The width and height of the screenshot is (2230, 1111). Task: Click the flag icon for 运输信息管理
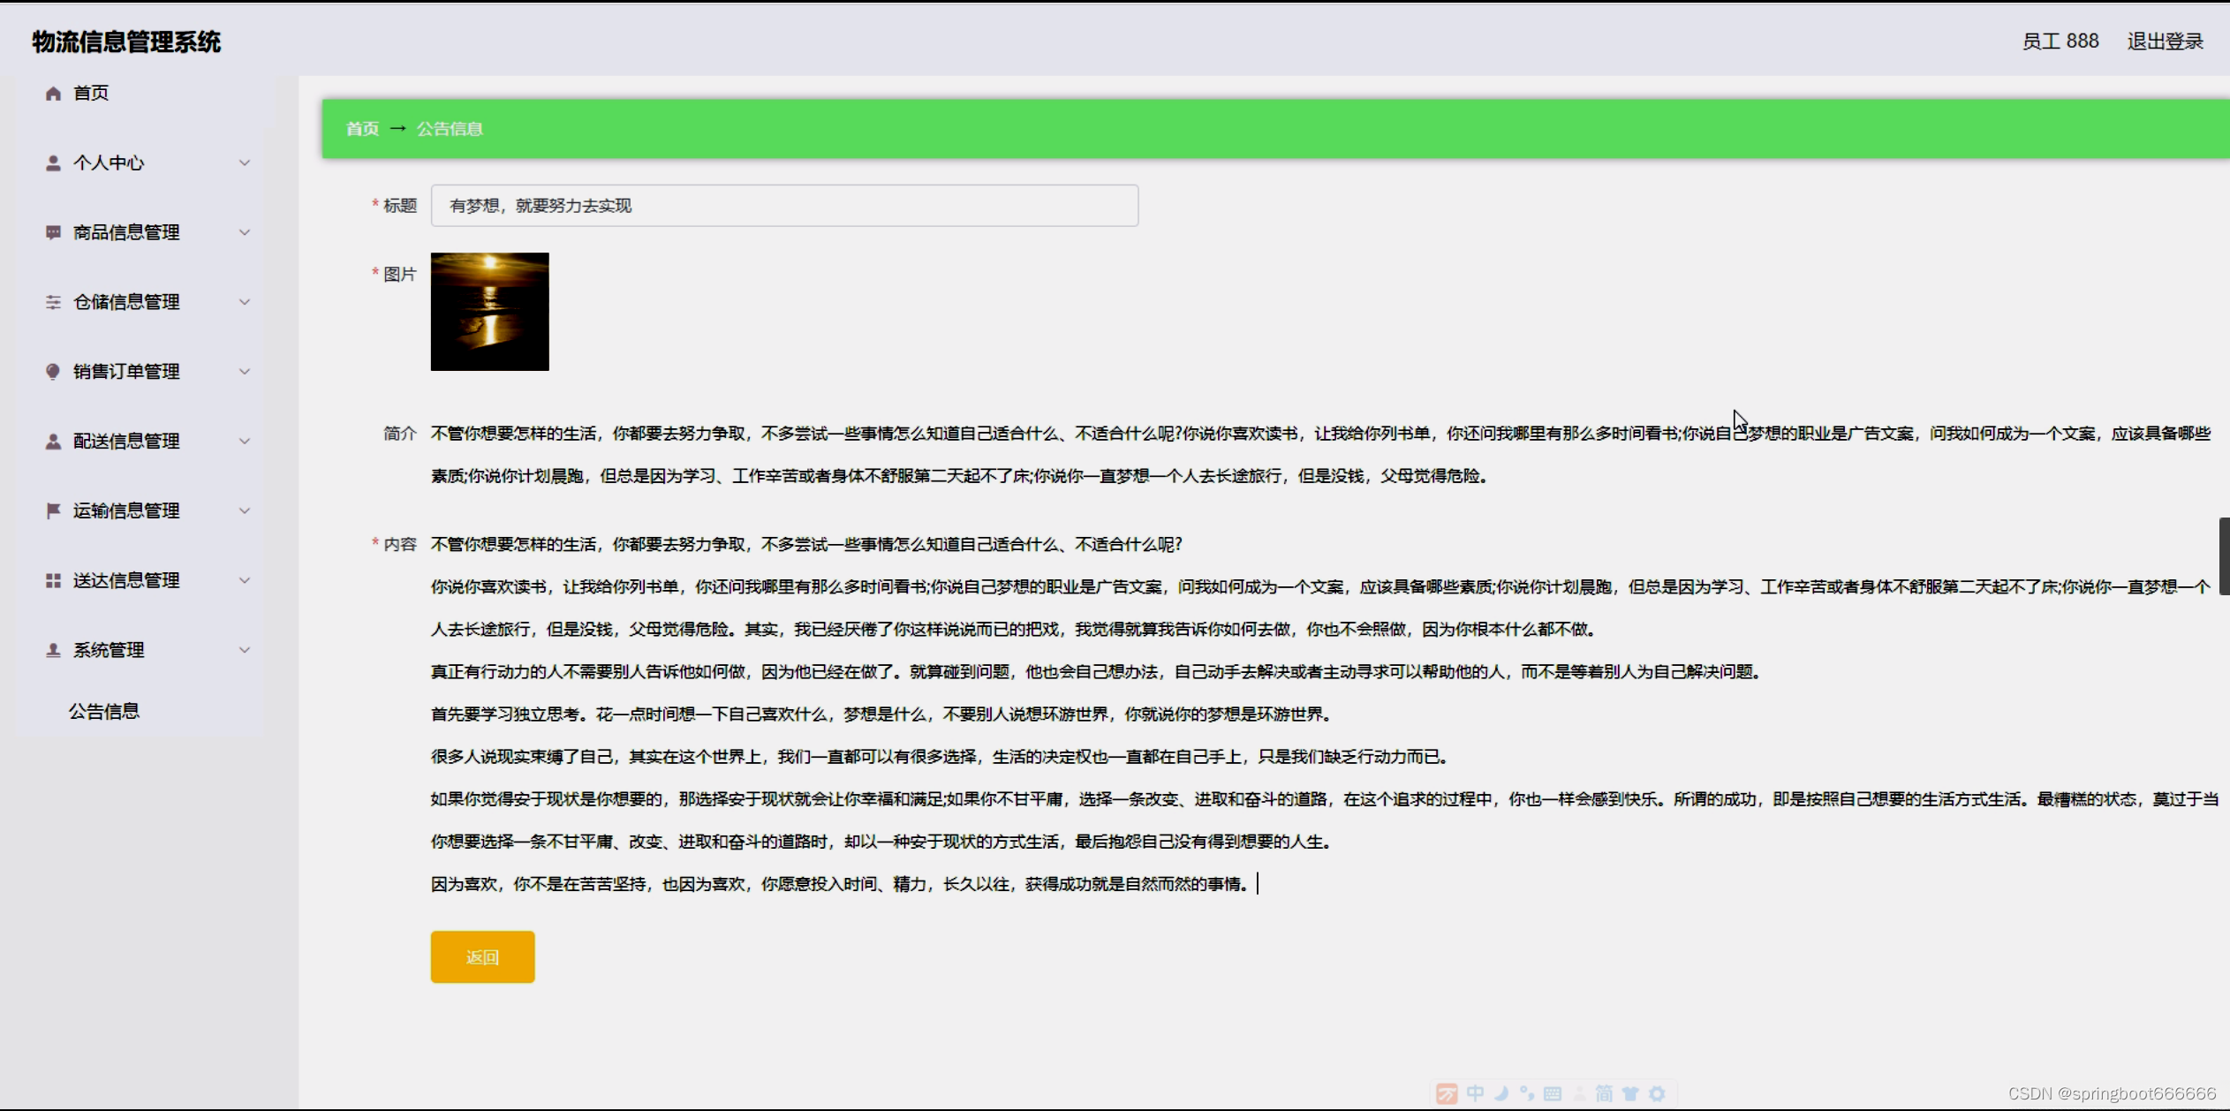[53, 510]
